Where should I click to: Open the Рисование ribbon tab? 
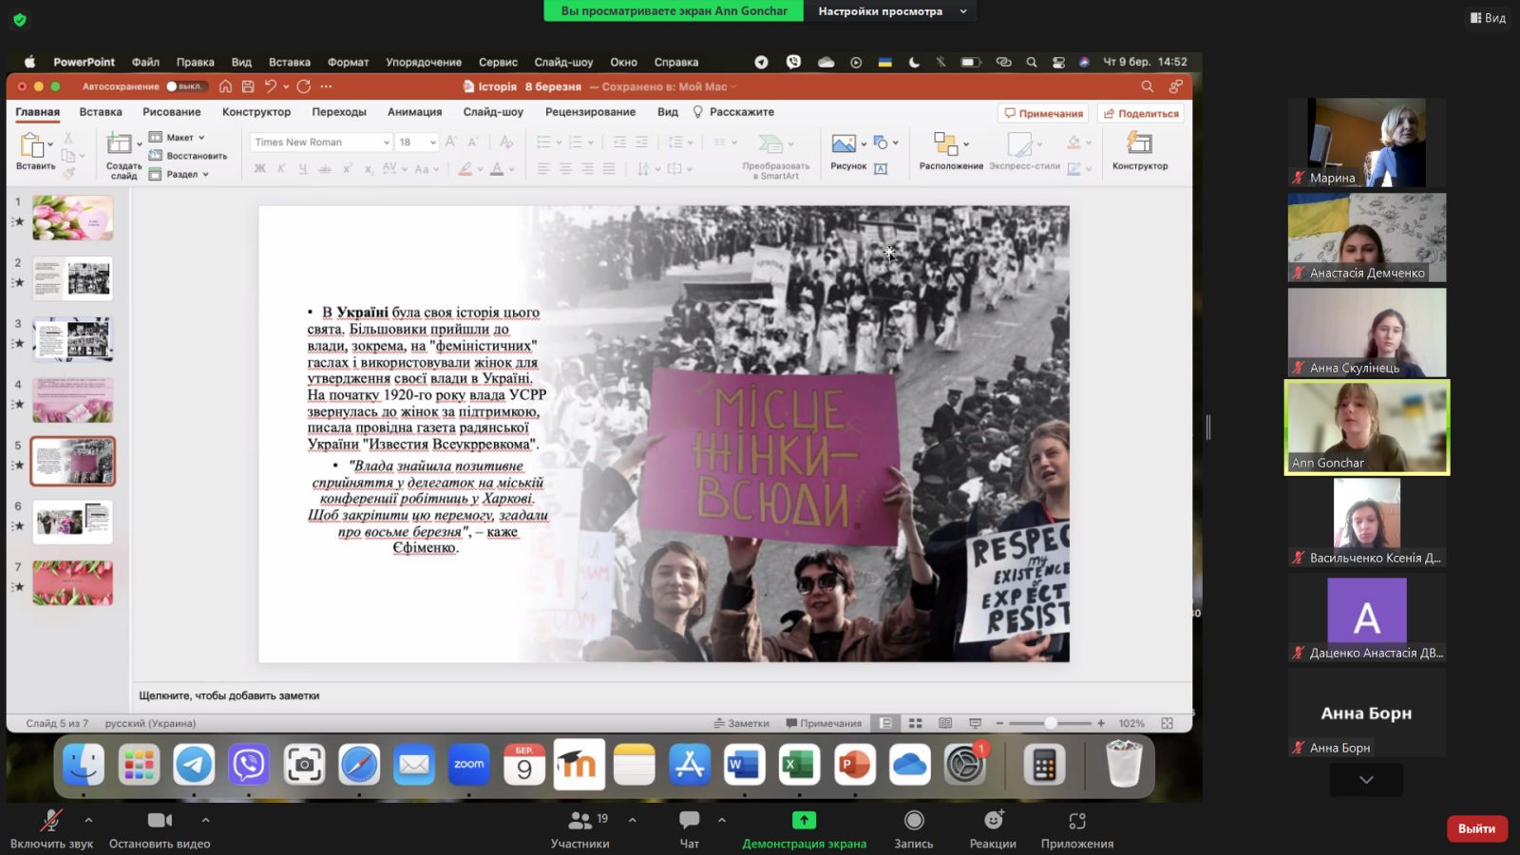click(172, 112)
